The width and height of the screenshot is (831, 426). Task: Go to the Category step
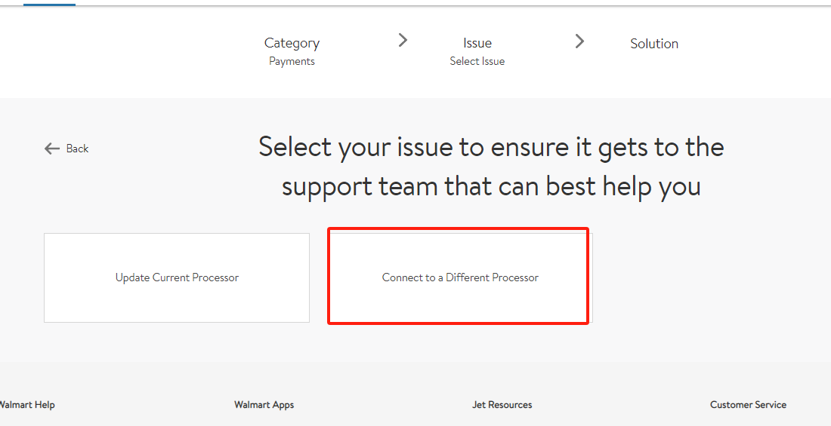(x=292, y=43)
